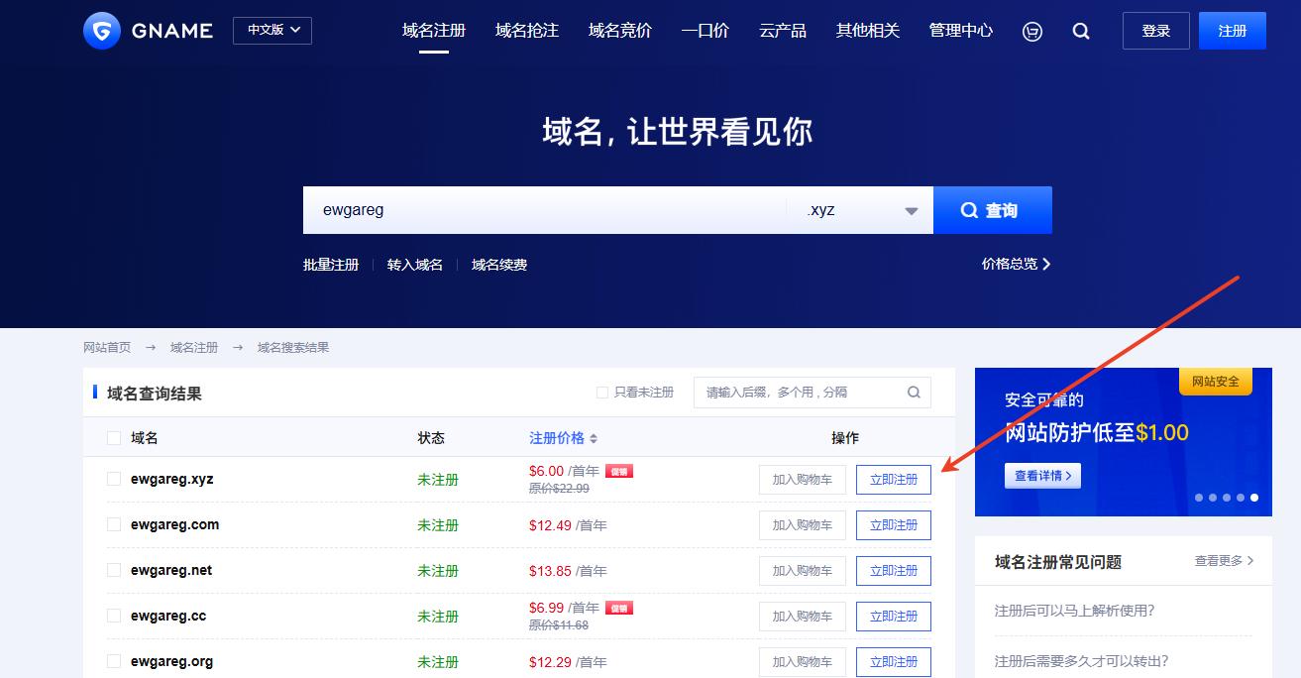
Task: Click the domain search input field
Action: click(x=545, y=210)
